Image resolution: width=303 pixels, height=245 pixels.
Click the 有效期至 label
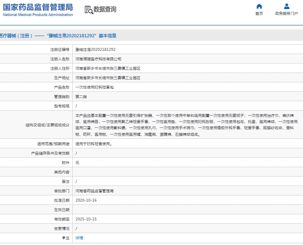tap(62, 219)
